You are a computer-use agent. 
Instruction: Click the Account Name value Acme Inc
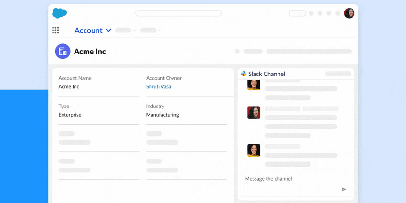tap(69, 87)
